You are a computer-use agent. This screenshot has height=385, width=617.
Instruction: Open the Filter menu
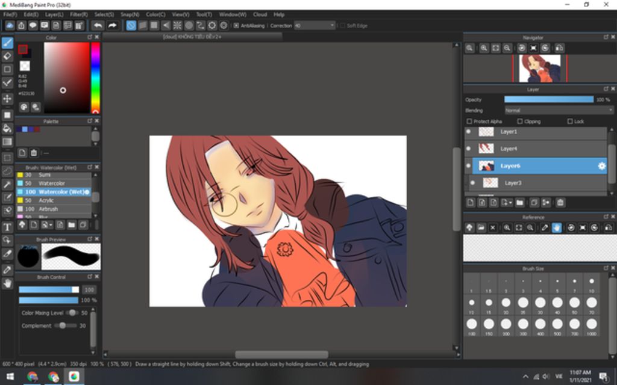point(79,14)
